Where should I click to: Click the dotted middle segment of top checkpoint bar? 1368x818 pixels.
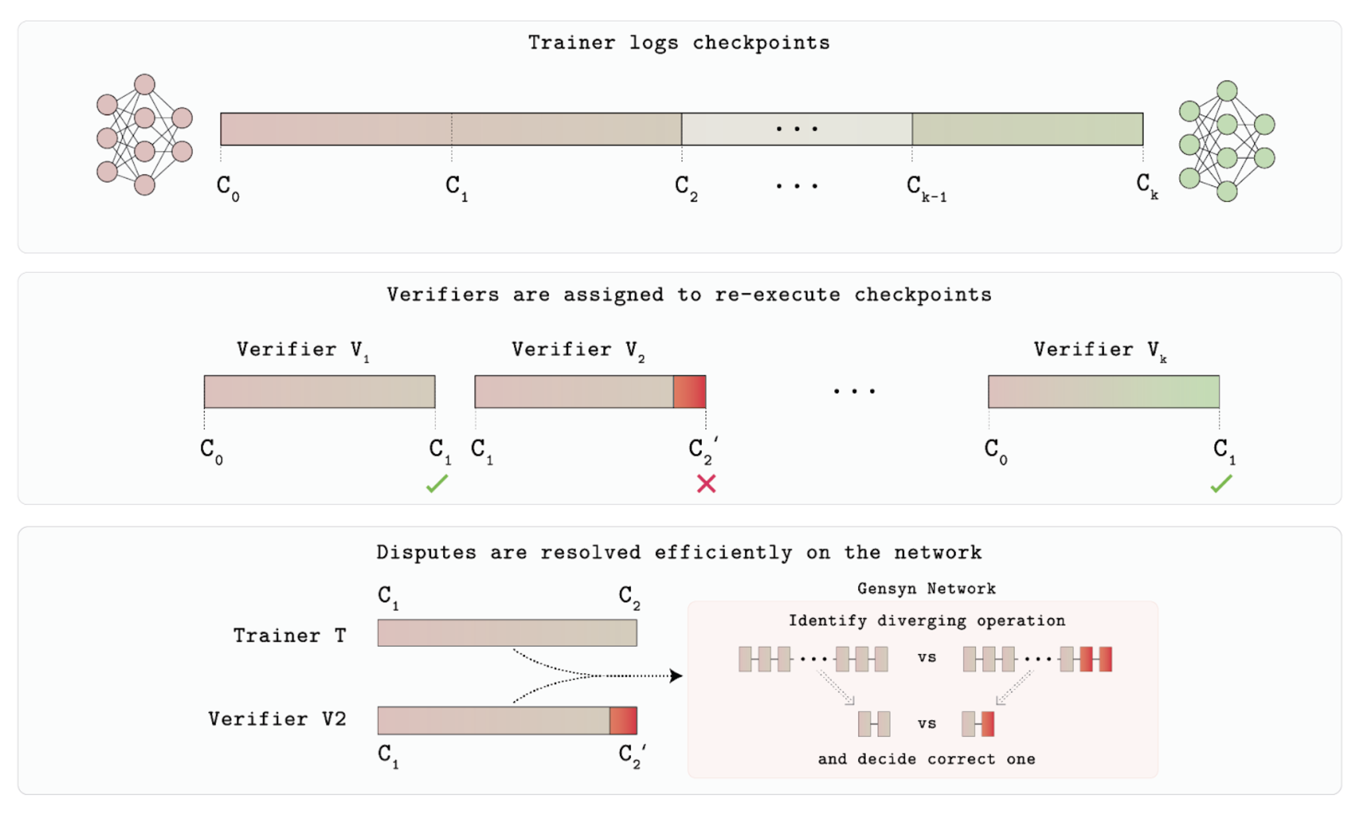(x=797, y=129)
